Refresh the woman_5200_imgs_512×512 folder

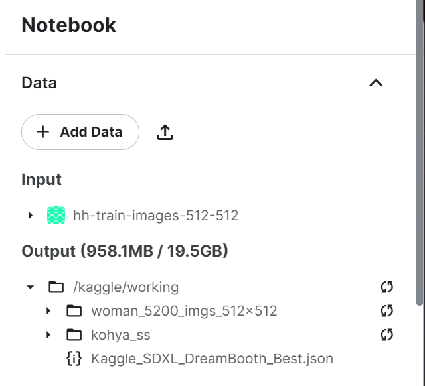[x=386, y=310]
